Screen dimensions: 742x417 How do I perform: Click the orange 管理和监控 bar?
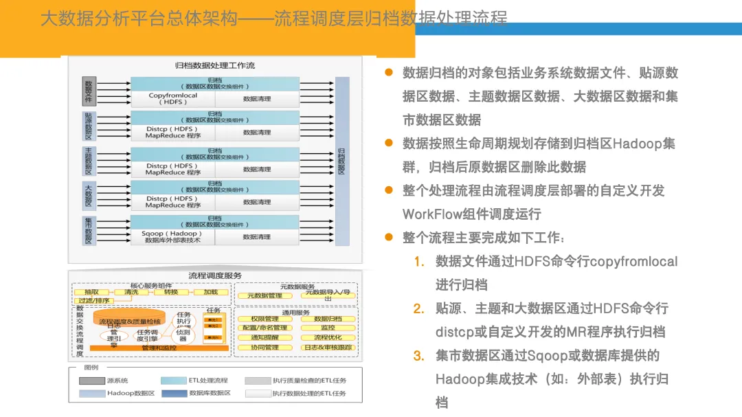coord(159,348)
